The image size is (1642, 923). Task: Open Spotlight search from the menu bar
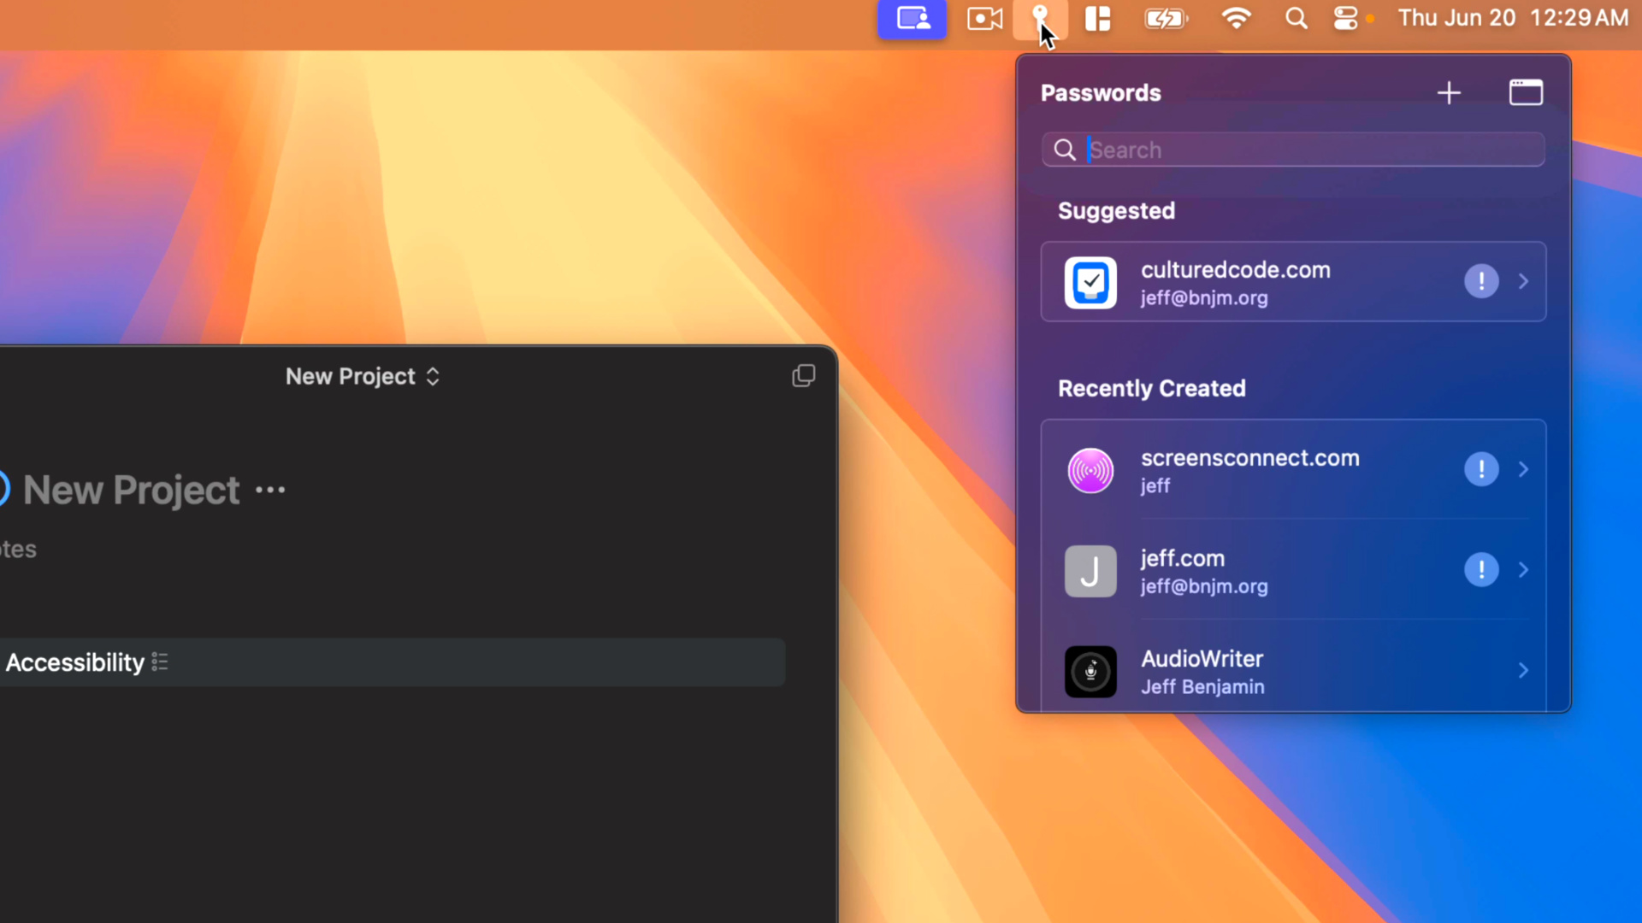click(x=1296, y=18)
